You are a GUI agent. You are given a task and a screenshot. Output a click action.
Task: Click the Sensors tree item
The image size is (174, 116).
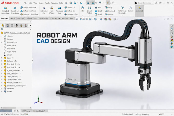8,39
